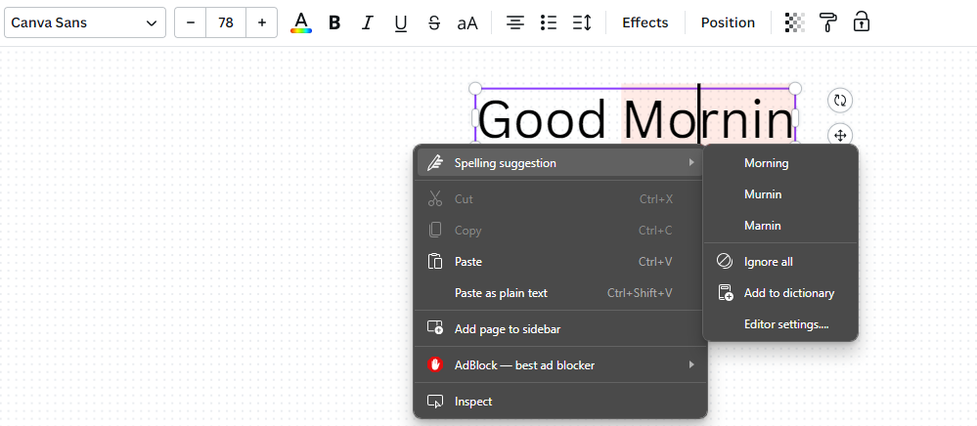Image resolution: width=977 pixels, height=426 pixels.
Task: Toggle bulleted list
Action: click(549, 23)
